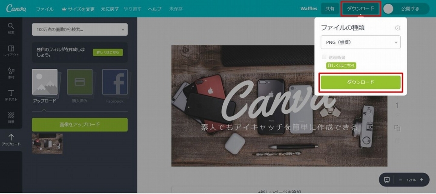
Task: Select the Canva script text on canvas
Action: click(x=278, y=101)
